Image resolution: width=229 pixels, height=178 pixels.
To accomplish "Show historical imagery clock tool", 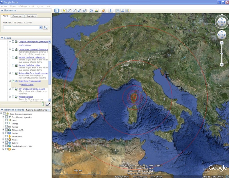I will coord(91,11).
